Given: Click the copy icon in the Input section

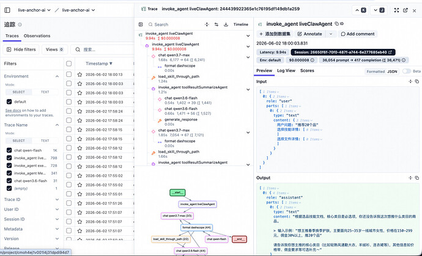Looking at the screenshot, I should coord(417,81).
